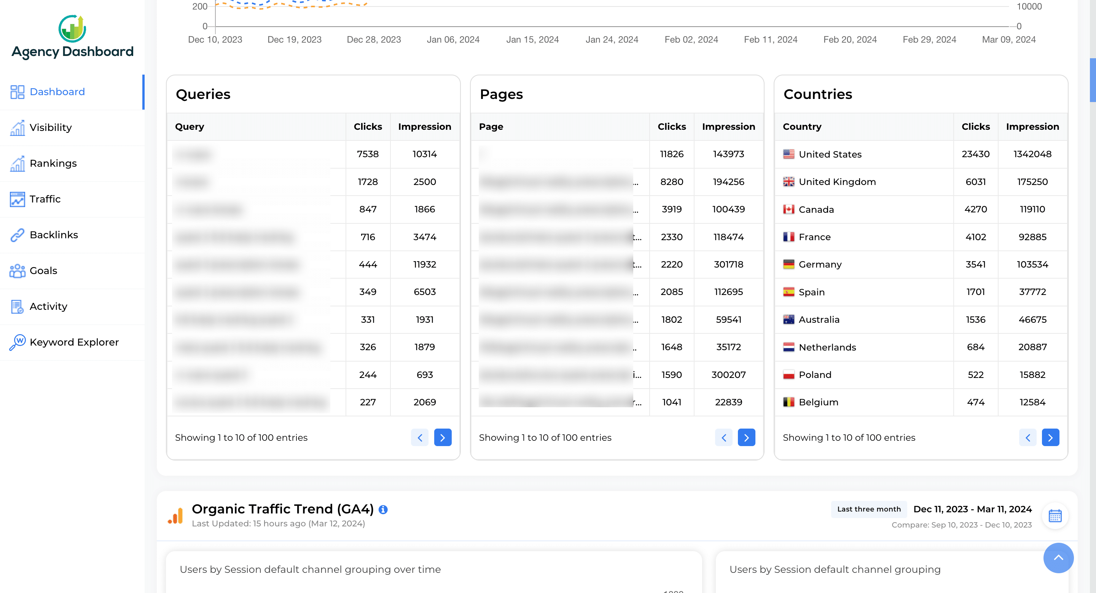Image resolution: width=1096 pixels, height=593 pixels.
Task: Sort Queries table by Query column
Action: tap(256, 127)
